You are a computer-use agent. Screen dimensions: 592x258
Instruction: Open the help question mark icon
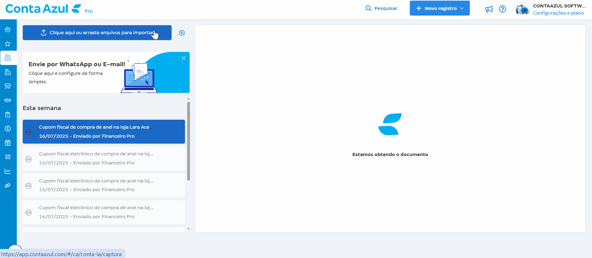pyautogui.click(x=502, y=9)
